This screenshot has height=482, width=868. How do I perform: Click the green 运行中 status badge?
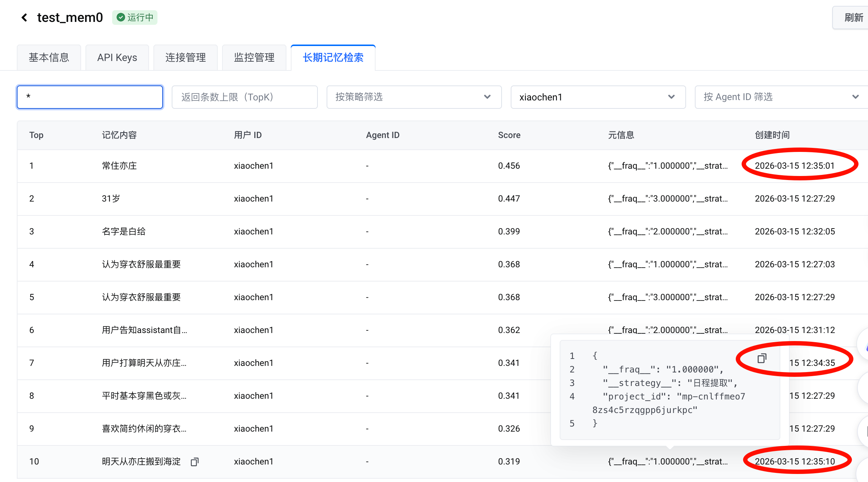point(135,18)
